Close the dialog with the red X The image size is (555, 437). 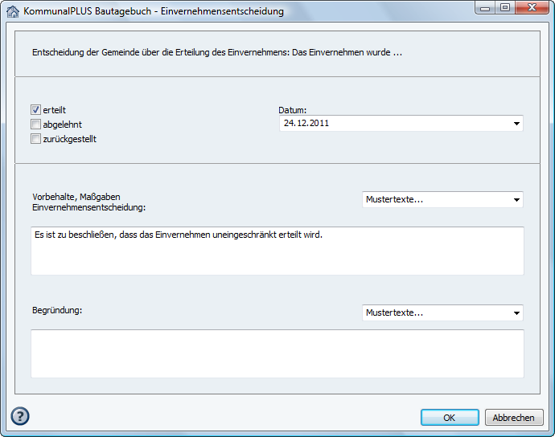pyautogui.click(x=532, y=8)
